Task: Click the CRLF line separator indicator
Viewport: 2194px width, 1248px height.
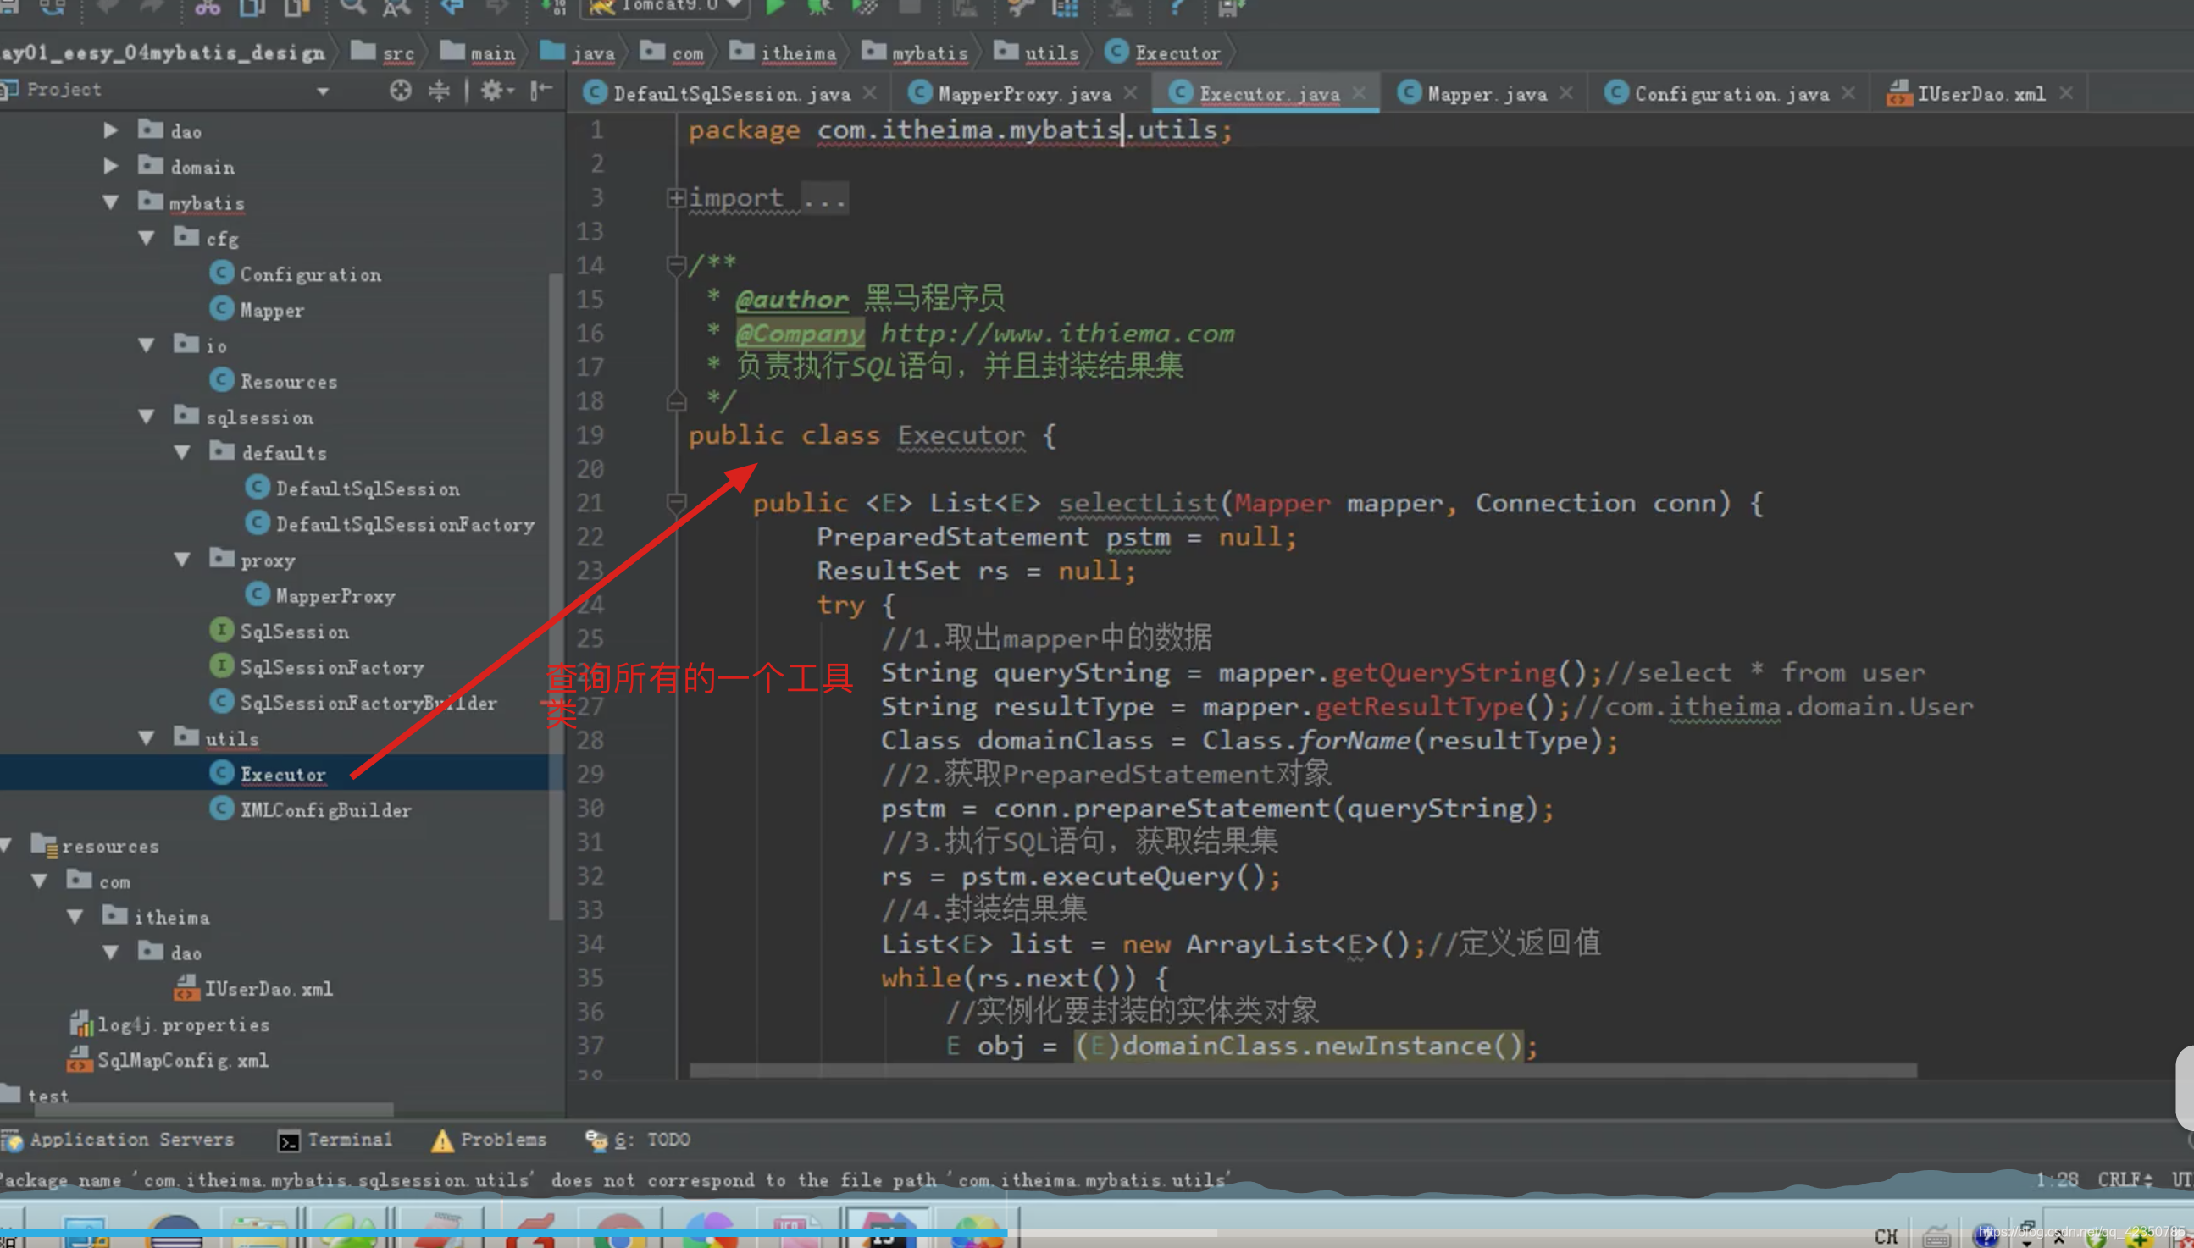Action: click(2125, 1180)
